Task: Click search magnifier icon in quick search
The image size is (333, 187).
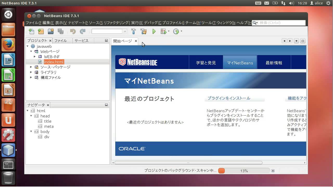Action: pos(255,23)
